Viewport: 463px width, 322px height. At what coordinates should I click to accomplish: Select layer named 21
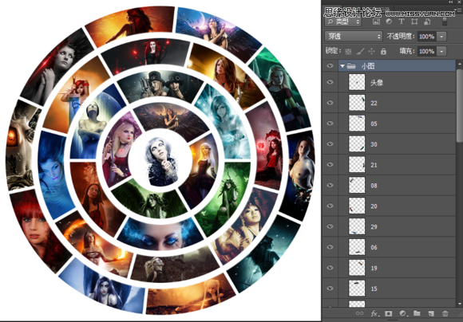tap(374, 165)
